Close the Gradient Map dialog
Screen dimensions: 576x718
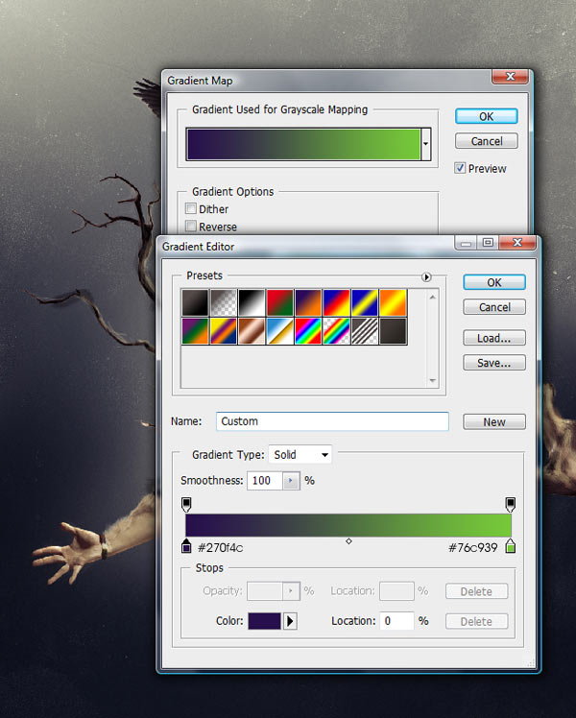point(511,77)
